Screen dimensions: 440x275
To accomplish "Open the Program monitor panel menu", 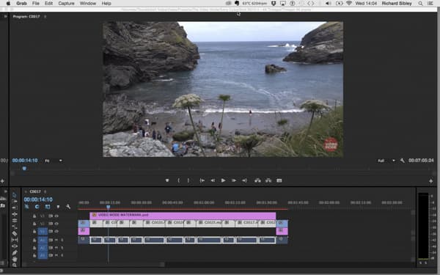I will click(45, 17).
